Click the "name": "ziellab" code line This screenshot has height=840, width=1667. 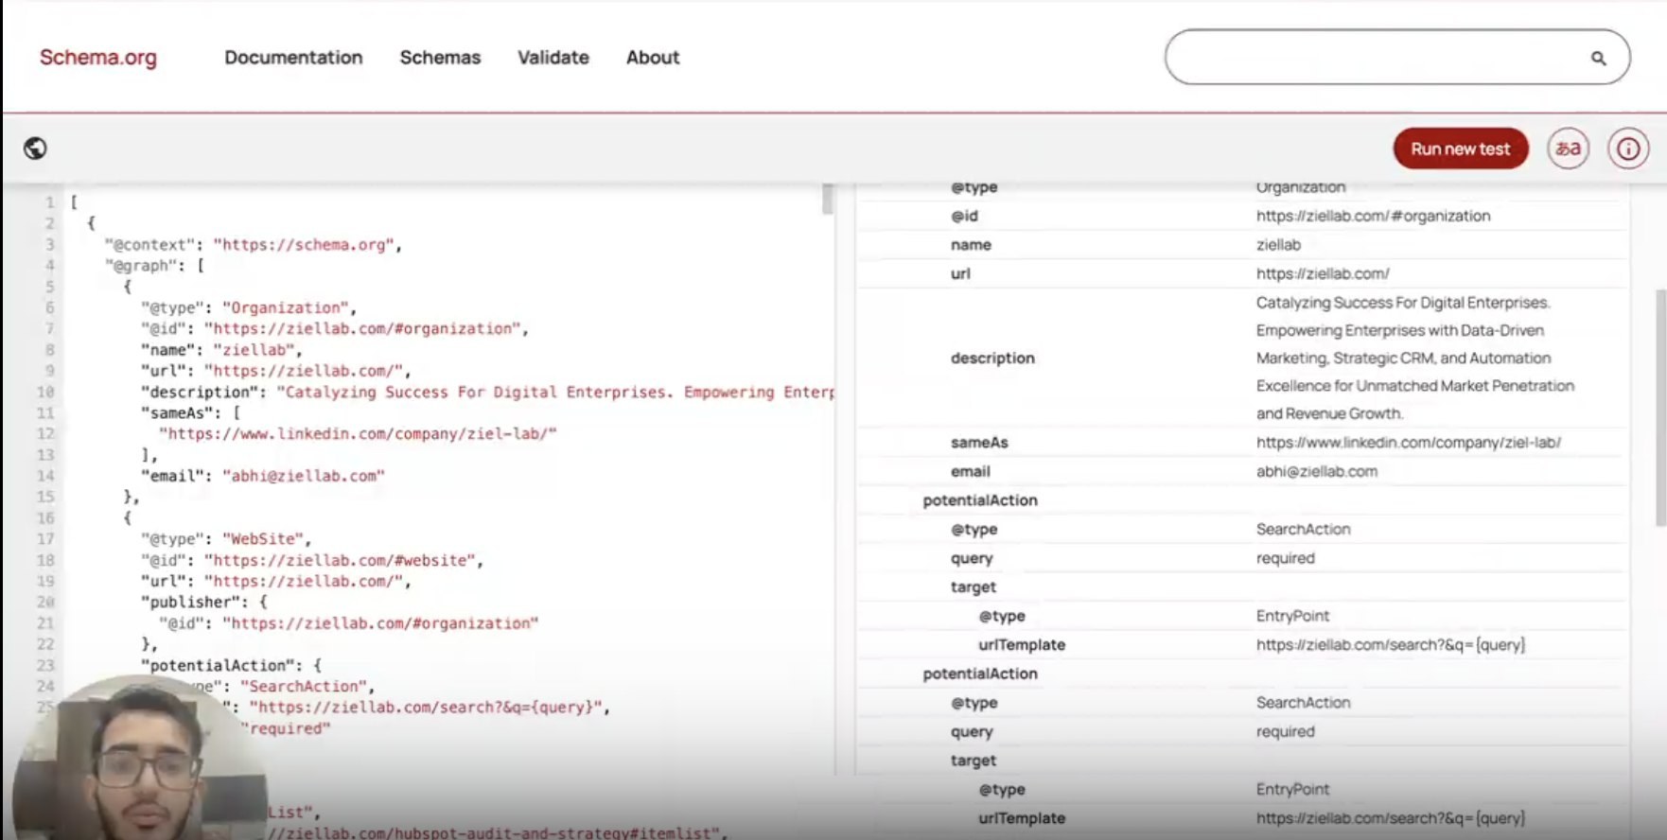pos(221,349)
